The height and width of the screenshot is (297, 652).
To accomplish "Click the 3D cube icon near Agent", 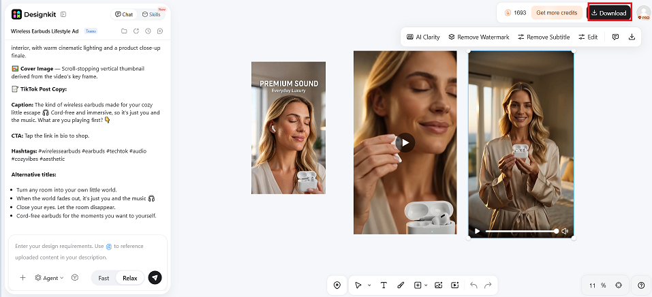I will [75, 277].
